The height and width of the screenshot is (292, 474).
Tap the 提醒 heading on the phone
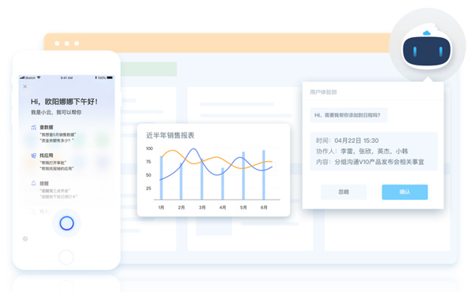click(44, 184)
